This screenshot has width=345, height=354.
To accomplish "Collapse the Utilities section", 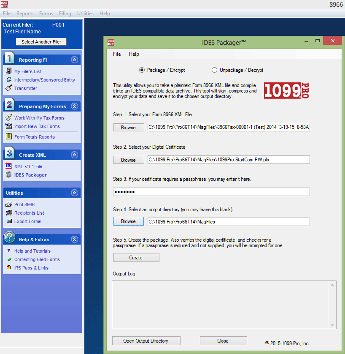I will (74, 193).
